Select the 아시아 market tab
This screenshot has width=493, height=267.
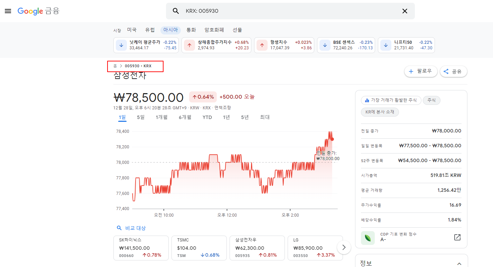pyautogui.click(x=170, y=30)
